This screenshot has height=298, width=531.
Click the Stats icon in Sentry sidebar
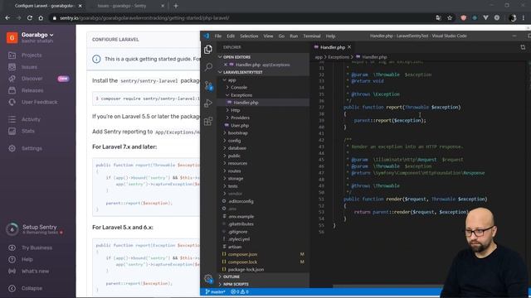pos(12,131)
